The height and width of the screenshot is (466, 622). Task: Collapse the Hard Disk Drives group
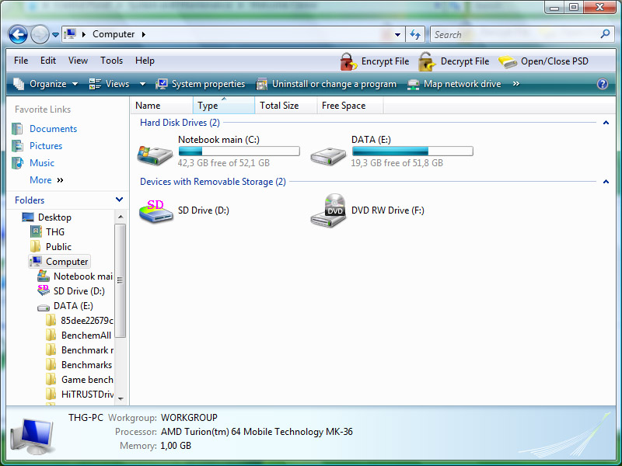click(606, 123)
